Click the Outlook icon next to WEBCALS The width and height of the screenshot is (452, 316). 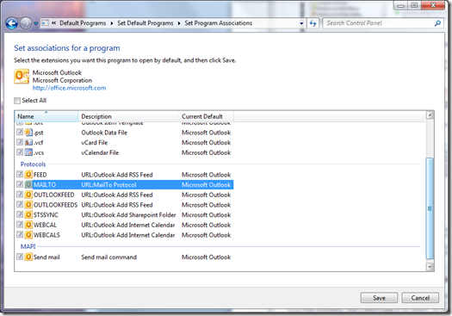(x=28, y=235)
